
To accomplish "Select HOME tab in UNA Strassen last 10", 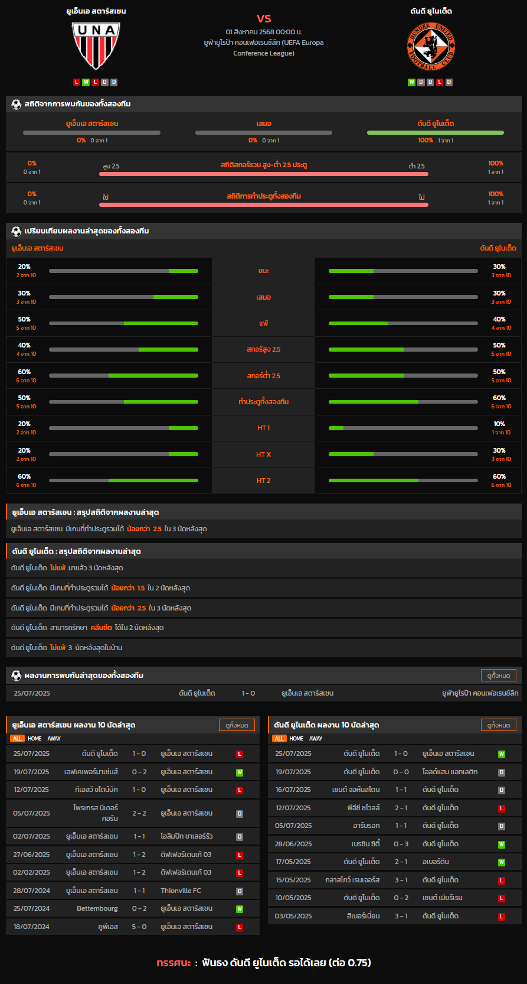I will point(35,739).
